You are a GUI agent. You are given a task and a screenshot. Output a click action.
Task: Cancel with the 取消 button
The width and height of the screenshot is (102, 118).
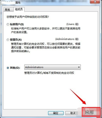point(70,113)
